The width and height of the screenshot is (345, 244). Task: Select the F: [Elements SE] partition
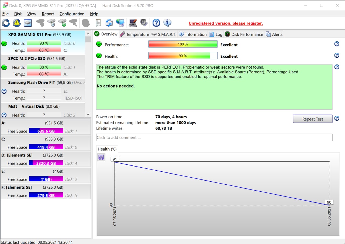(x=46, y=191)
